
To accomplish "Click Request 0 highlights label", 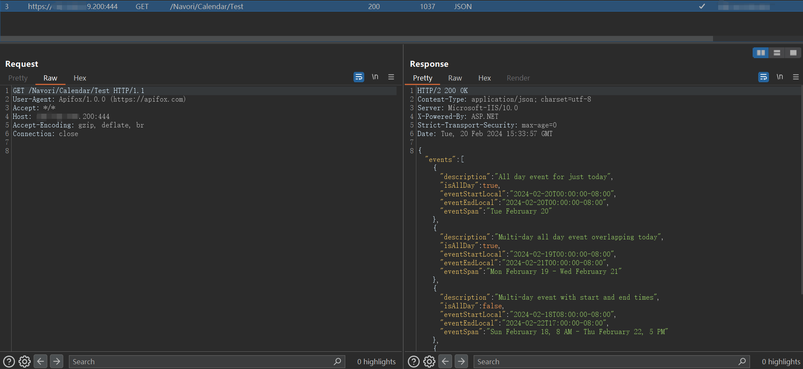I will [x=376, y=362].
